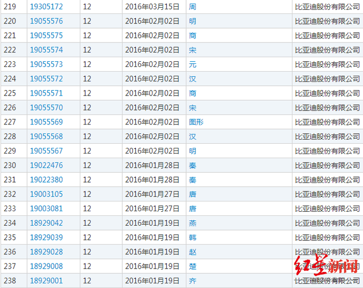The image size is (363, 288).
Task: Select date 2016年02月02日 in row 227
Action: [x=152, y=122]
